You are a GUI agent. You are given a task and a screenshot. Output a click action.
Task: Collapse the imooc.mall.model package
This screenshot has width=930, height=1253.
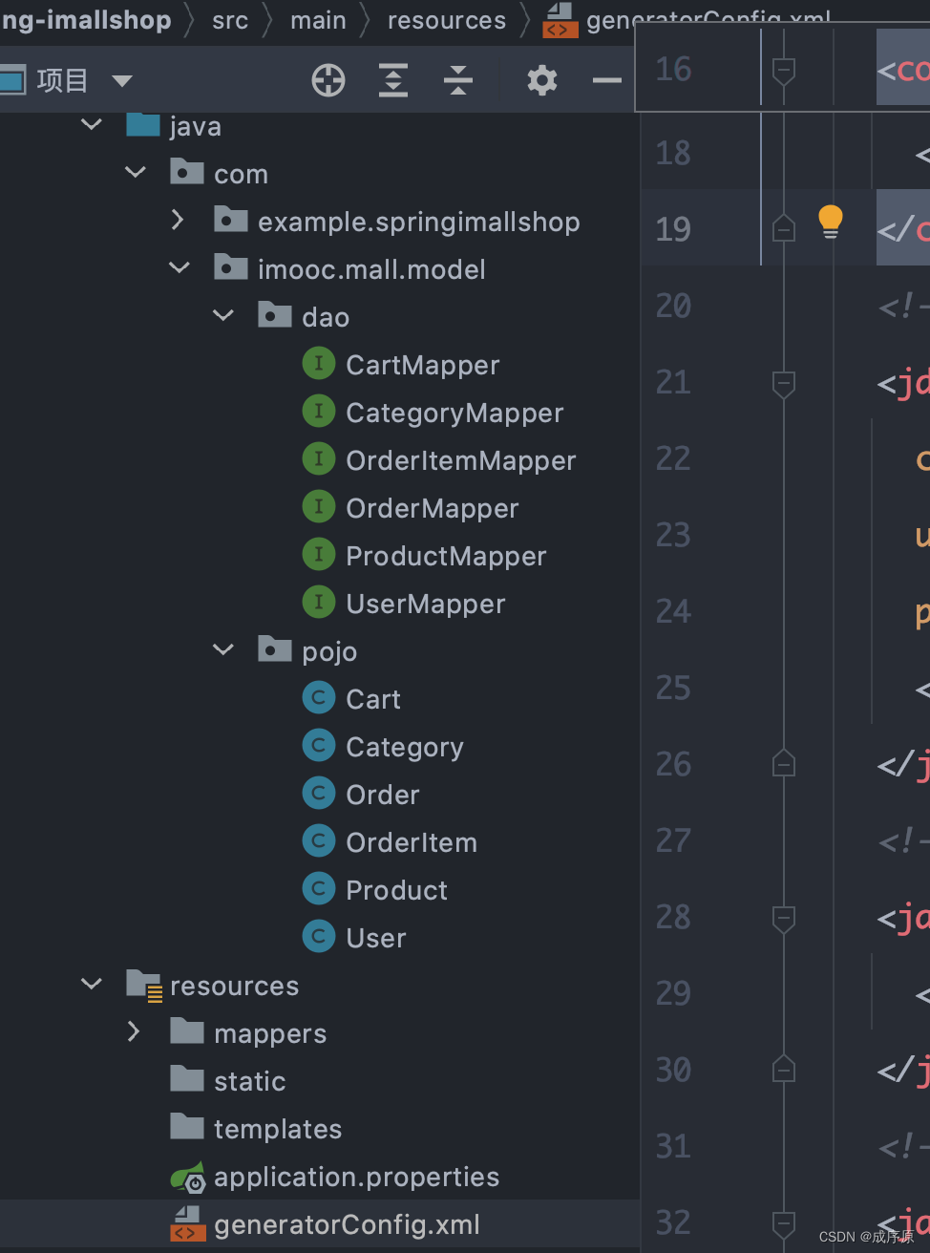click(x=179, y=267)
